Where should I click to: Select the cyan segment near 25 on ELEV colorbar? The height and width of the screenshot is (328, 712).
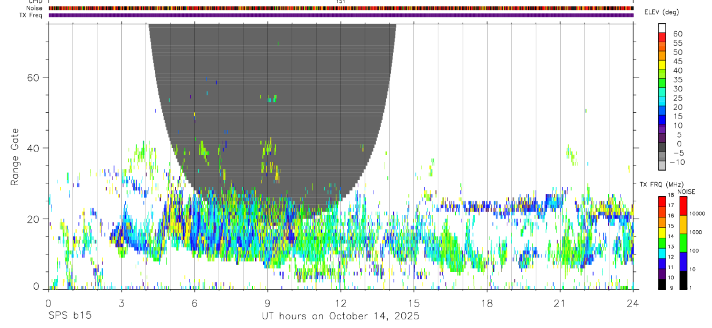tap(662, 101)
